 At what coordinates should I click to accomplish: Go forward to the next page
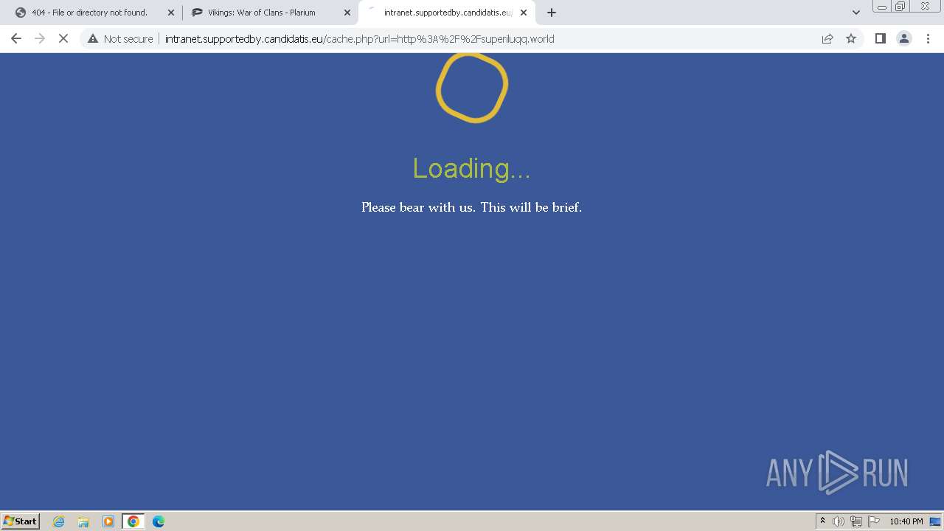coord(40,38)
